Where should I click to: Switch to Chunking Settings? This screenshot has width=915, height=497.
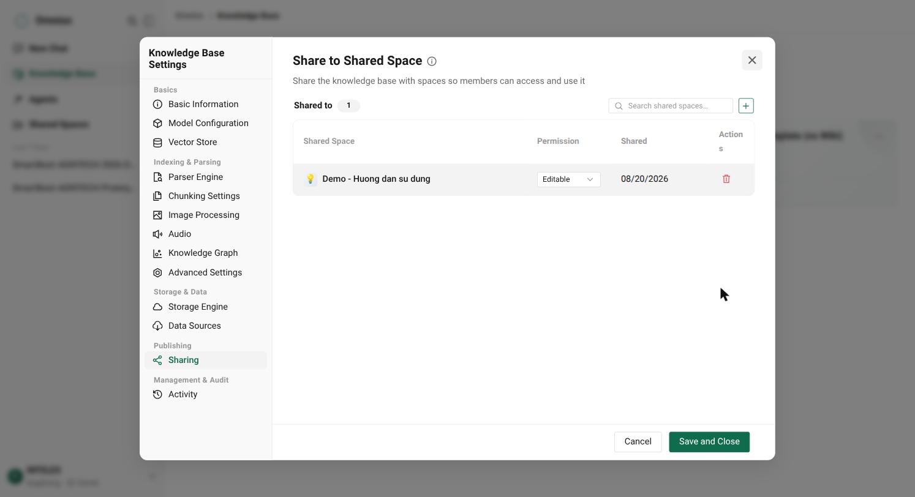[x=206, y=196]
